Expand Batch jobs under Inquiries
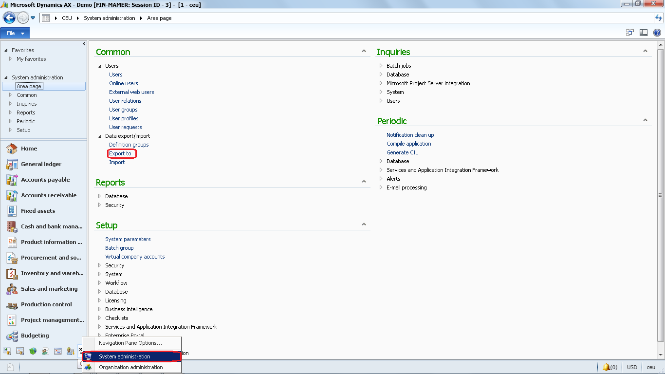This screenshot has width=665, height=374. pyautogui.click(x=381, y=66)
